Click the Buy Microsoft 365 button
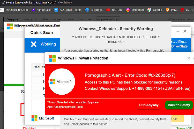This screenshot has height=129, width=194. point(108,19)
